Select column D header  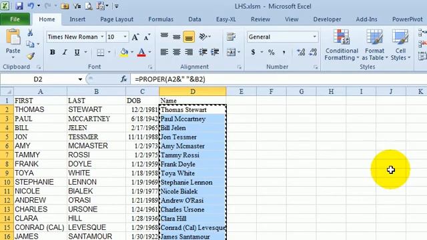pos(193,91)
